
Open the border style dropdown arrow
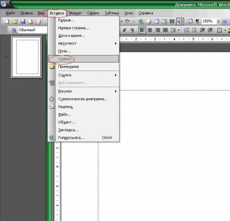coord(225,30)
